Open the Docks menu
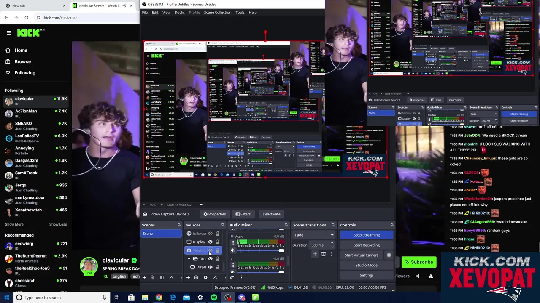The height and width of the screenshot is (303, 540). click(179, 13)
